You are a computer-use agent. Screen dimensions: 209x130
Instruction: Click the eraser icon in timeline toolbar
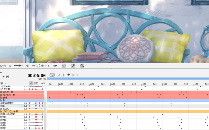(68, 75)
